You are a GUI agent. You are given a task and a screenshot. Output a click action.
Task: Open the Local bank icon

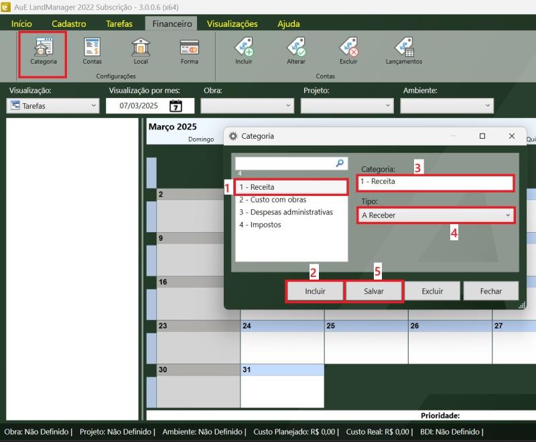coord(141,51)
